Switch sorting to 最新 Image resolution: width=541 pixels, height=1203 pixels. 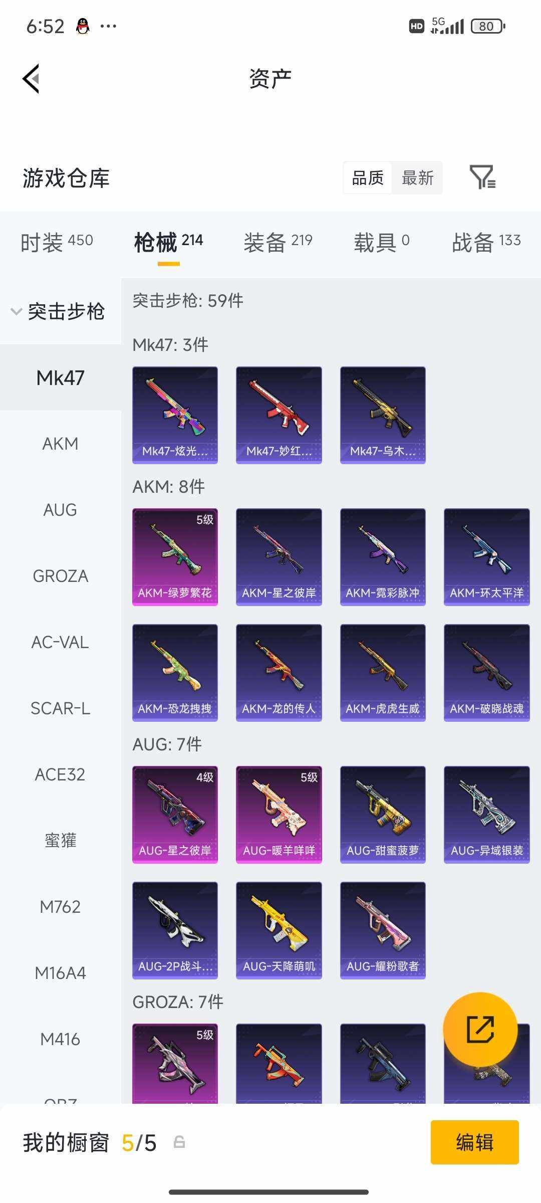point(417,178)
